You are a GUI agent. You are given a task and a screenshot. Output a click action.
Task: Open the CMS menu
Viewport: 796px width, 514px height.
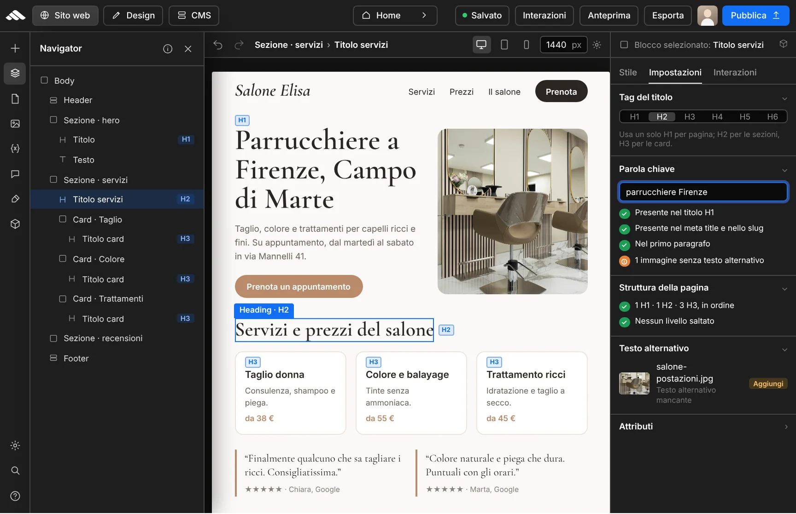194,15
